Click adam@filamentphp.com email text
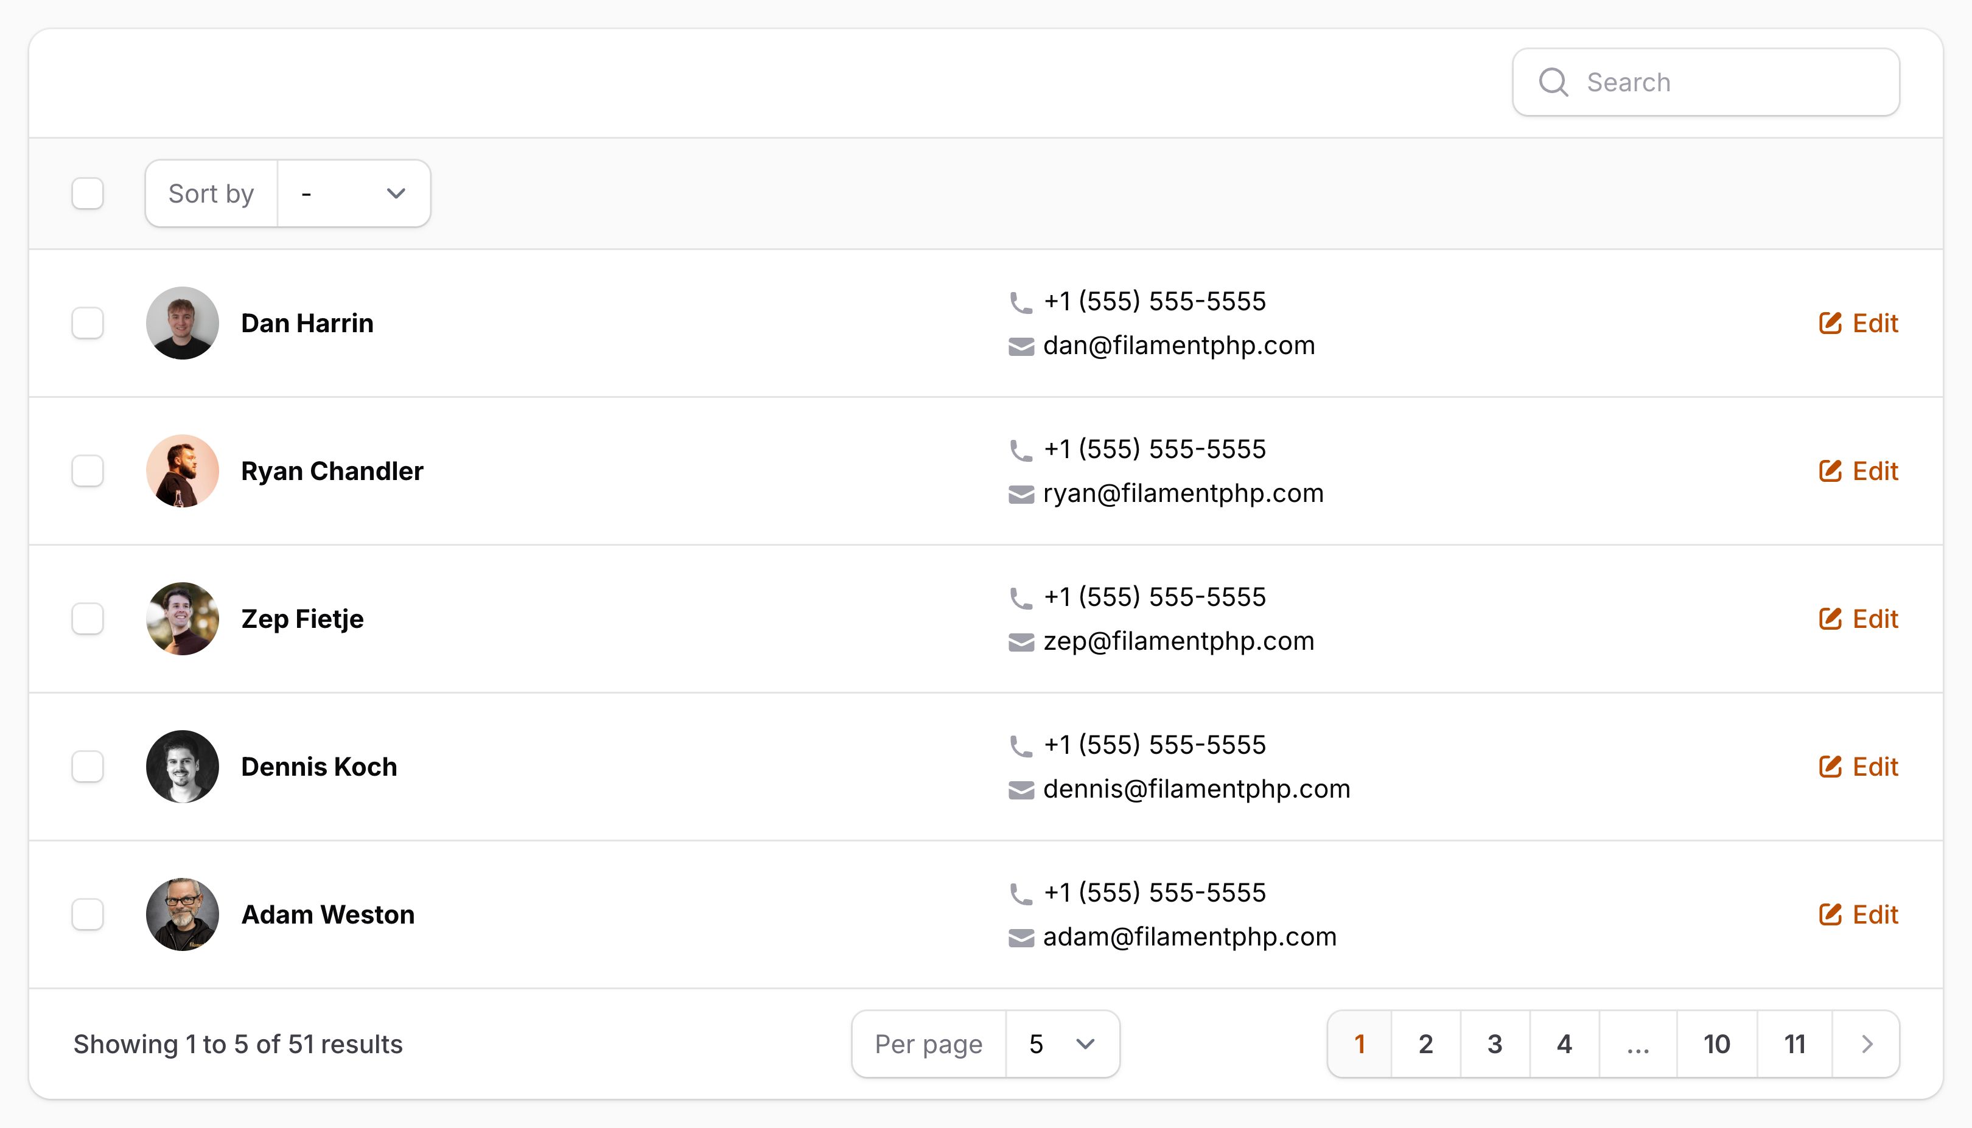The image size is (1972, 1128). (1189, 936)
